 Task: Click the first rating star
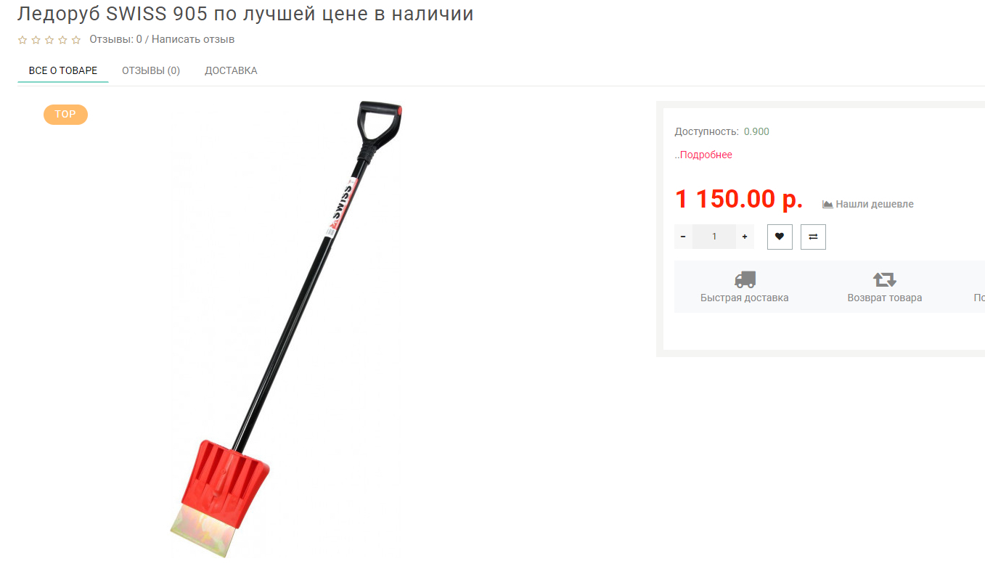(x=23, y=40)
